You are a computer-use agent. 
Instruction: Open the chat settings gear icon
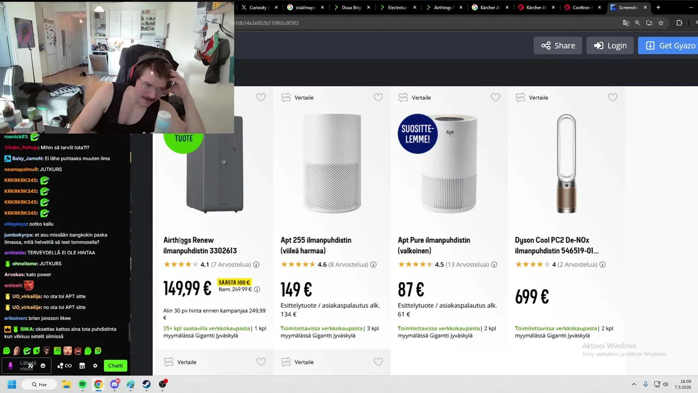point(95,366)
